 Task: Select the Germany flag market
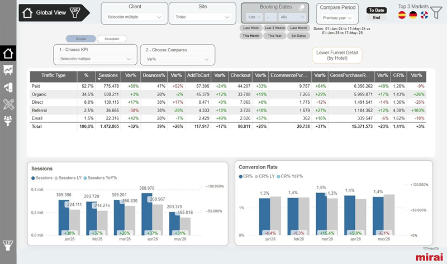click(x=413, y=15)
